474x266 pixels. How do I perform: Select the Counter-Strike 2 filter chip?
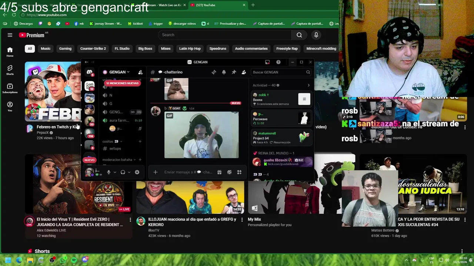coord(93,48)
